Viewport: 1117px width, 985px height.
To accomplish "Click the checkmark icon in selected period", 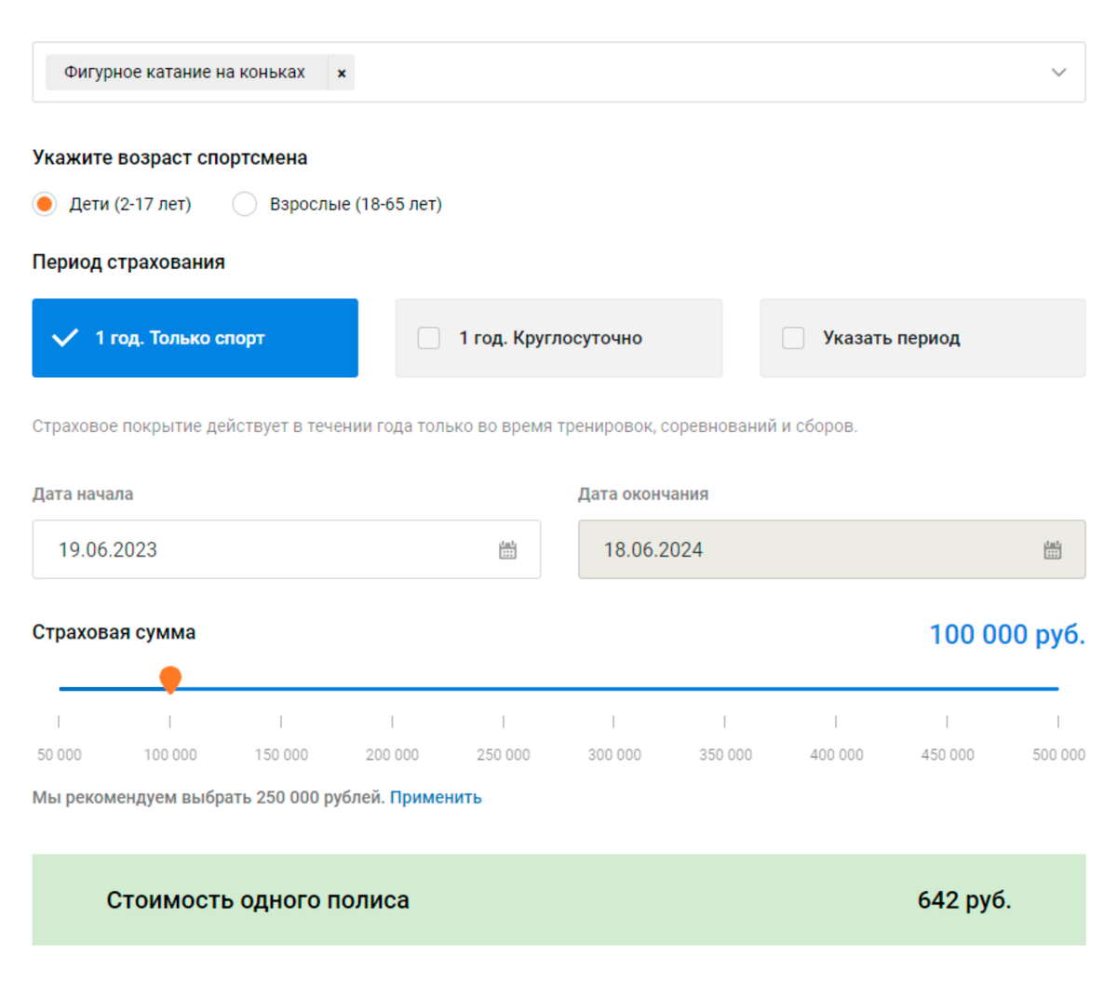I will click(x=65, y=338).
